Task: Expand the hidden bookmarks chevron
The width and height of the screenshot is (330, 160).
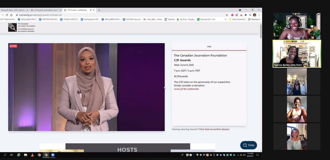Action: [226, 19]
